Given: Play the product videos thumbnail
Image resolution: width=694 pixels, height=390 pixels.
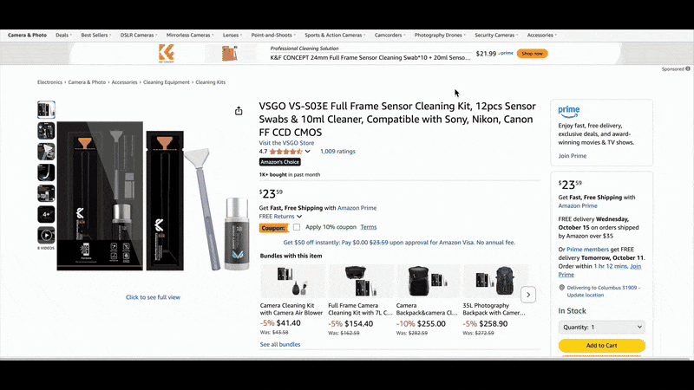Looking at the screenshot, I should click(46, 235).
